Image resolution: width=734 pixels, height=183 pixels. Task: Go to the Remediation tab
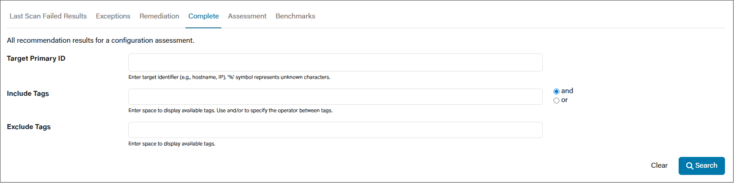click(x=159, y=16)
